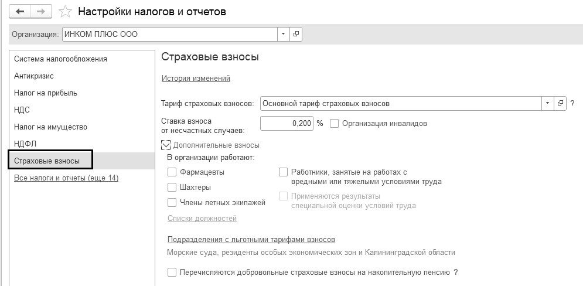Click Все налоги и отчеты link
The image size is (583, 286).
tap(66, 178)
